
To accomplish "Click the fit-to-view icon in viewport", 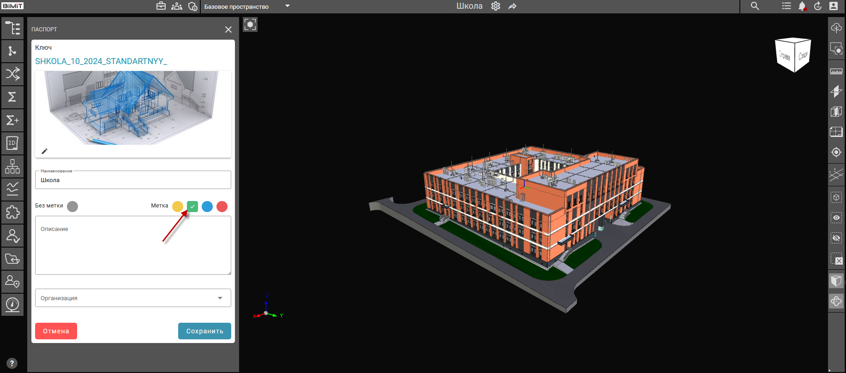I will tap(250, 24).
